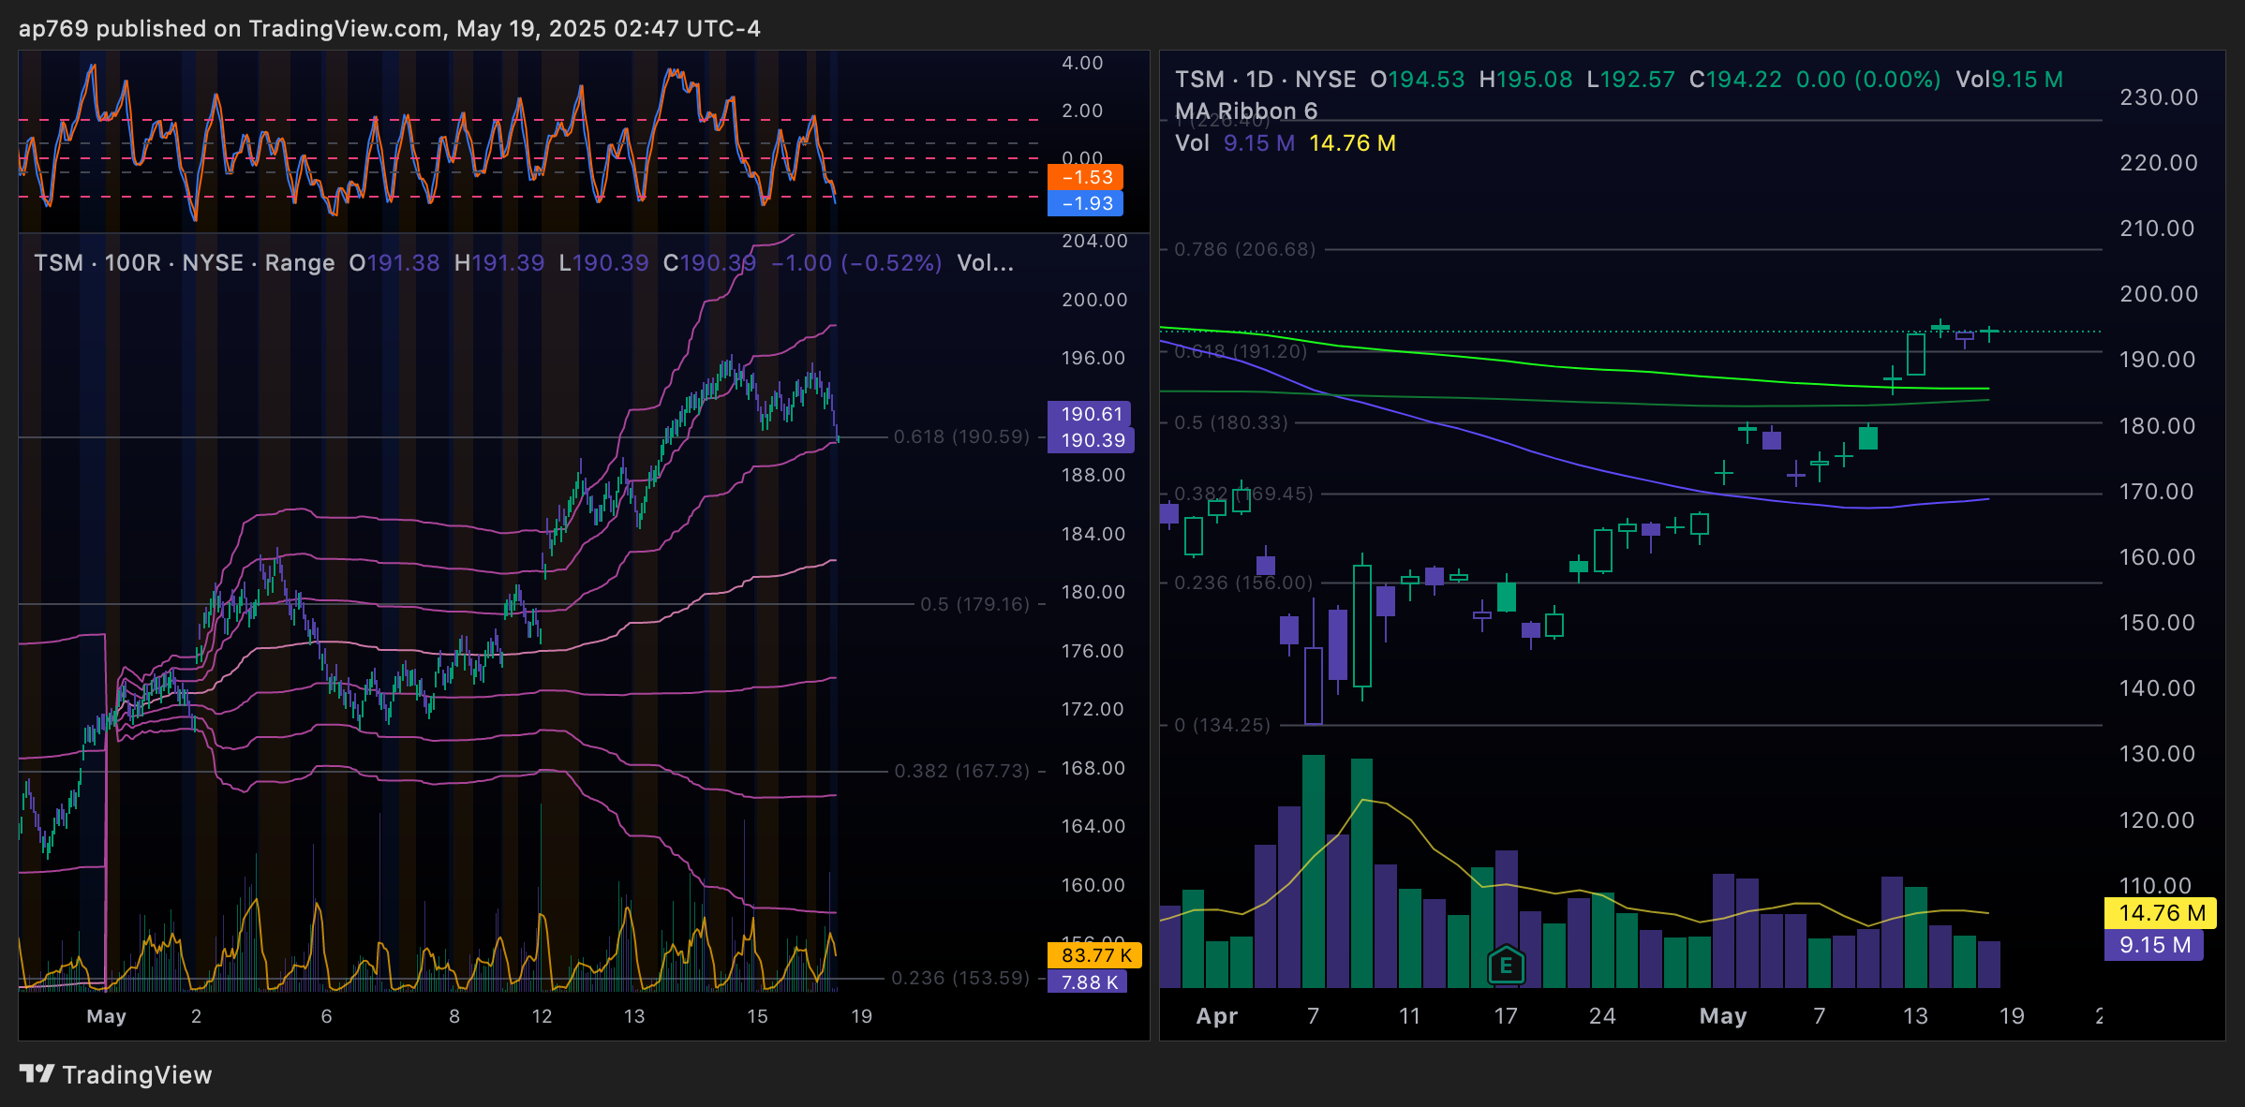Select the 'TSM · 1D · NYSE' chart title
The width and height of the screenshot is (2245, 1107).
(x=1265, y=80)
